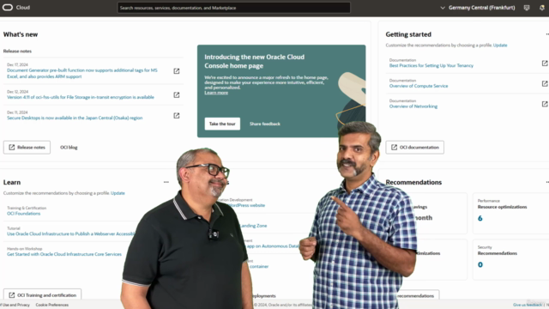Click external link icon beside Secure Desktops note

[x=177, y=116]
